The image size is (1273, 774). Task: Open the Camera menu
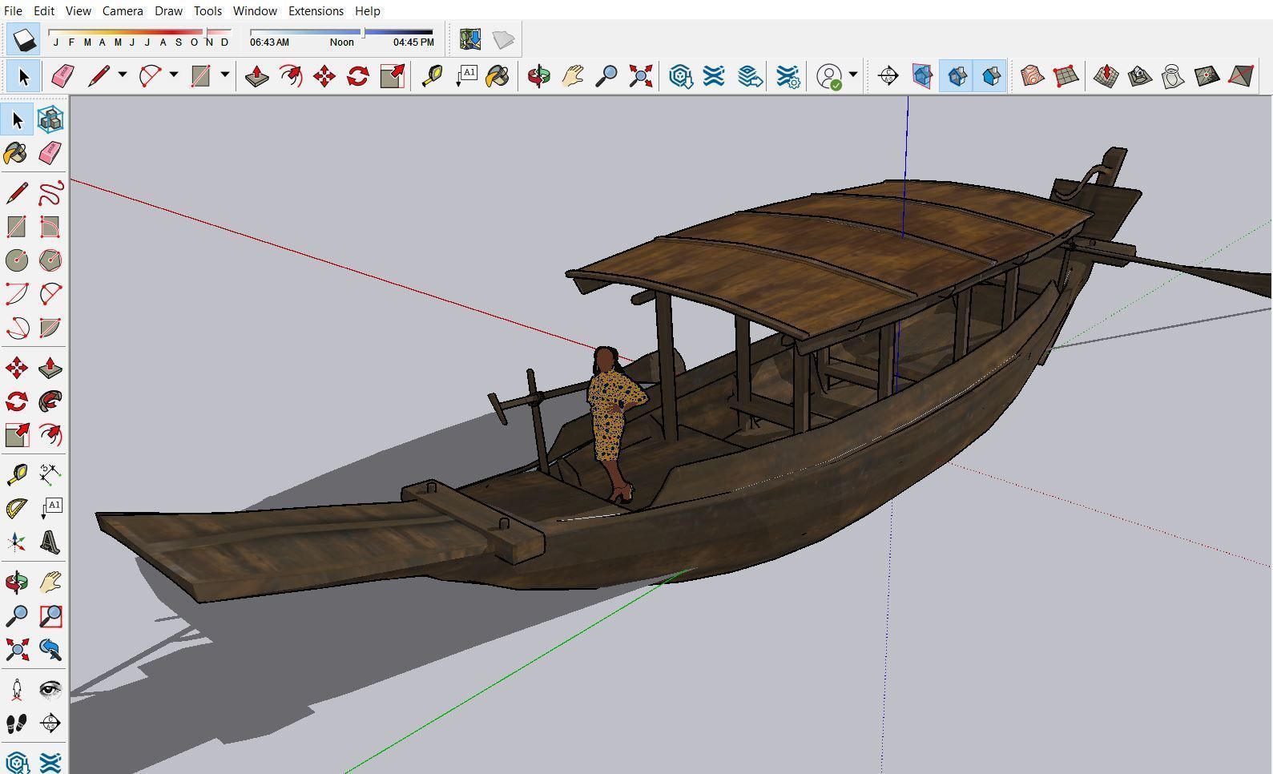point(123,10)
